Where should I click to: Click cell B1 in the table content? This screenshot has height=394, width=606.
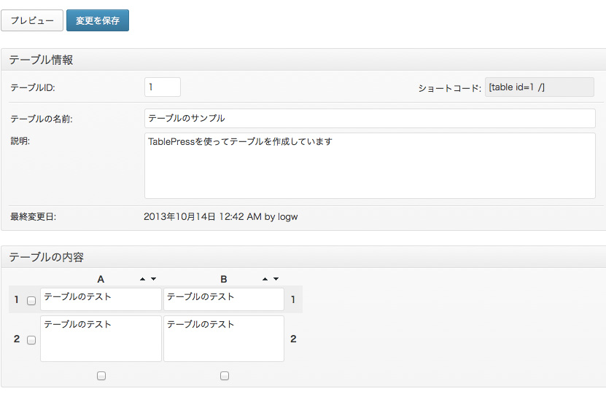(x=224, y=299)
